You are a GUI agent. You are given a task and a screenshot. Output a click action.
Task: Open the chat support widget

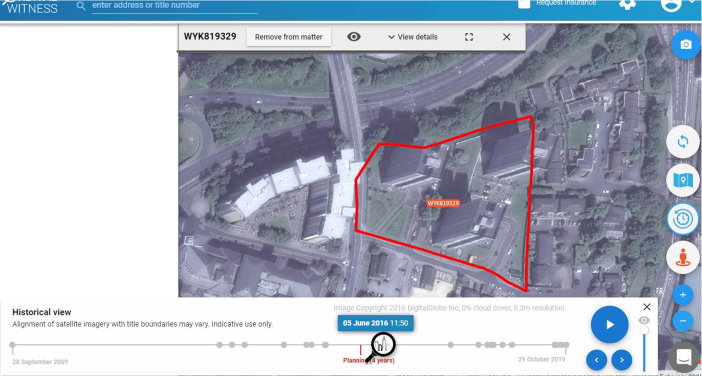684,357
